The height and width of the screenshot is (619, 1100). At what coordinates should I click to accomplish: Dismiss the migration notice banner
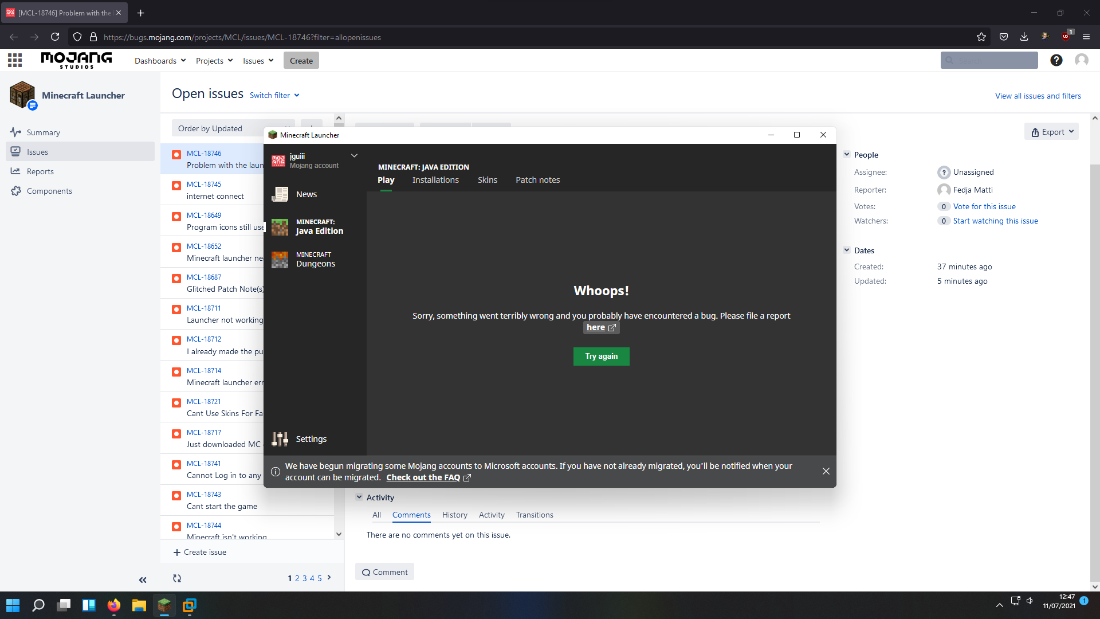(826, 471)
